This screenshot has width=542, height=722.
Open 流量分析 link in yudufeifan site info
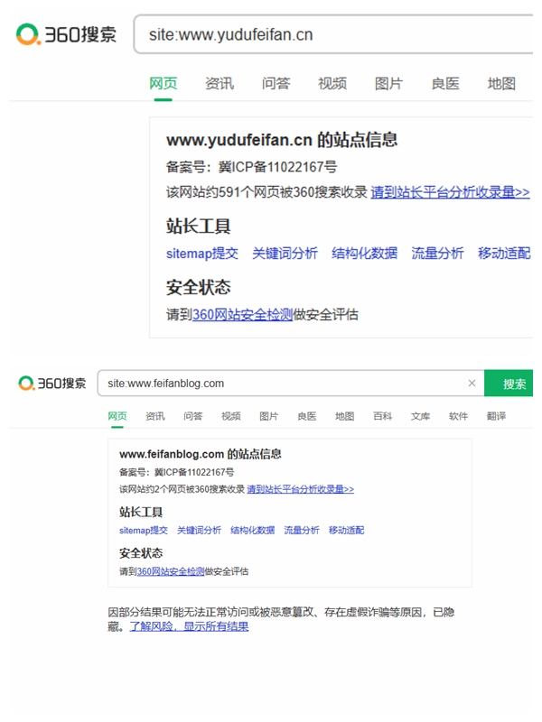437,254
